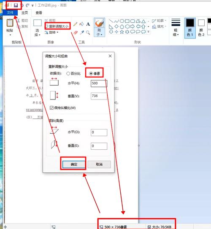Choose the 像素 radio button
211x229 pixels.
click(x=95, y=74)
